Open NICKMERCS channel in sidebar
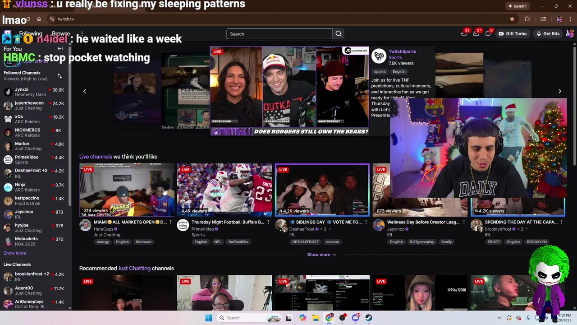 [34, 133]
